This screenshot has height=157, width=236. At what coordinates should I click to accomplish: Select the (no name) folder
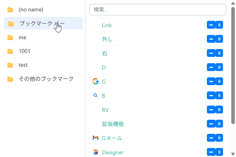click(43, 9)
